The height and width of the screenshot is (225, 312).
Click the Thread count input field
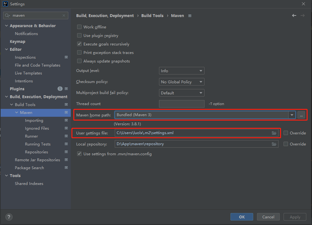(181, 104)
